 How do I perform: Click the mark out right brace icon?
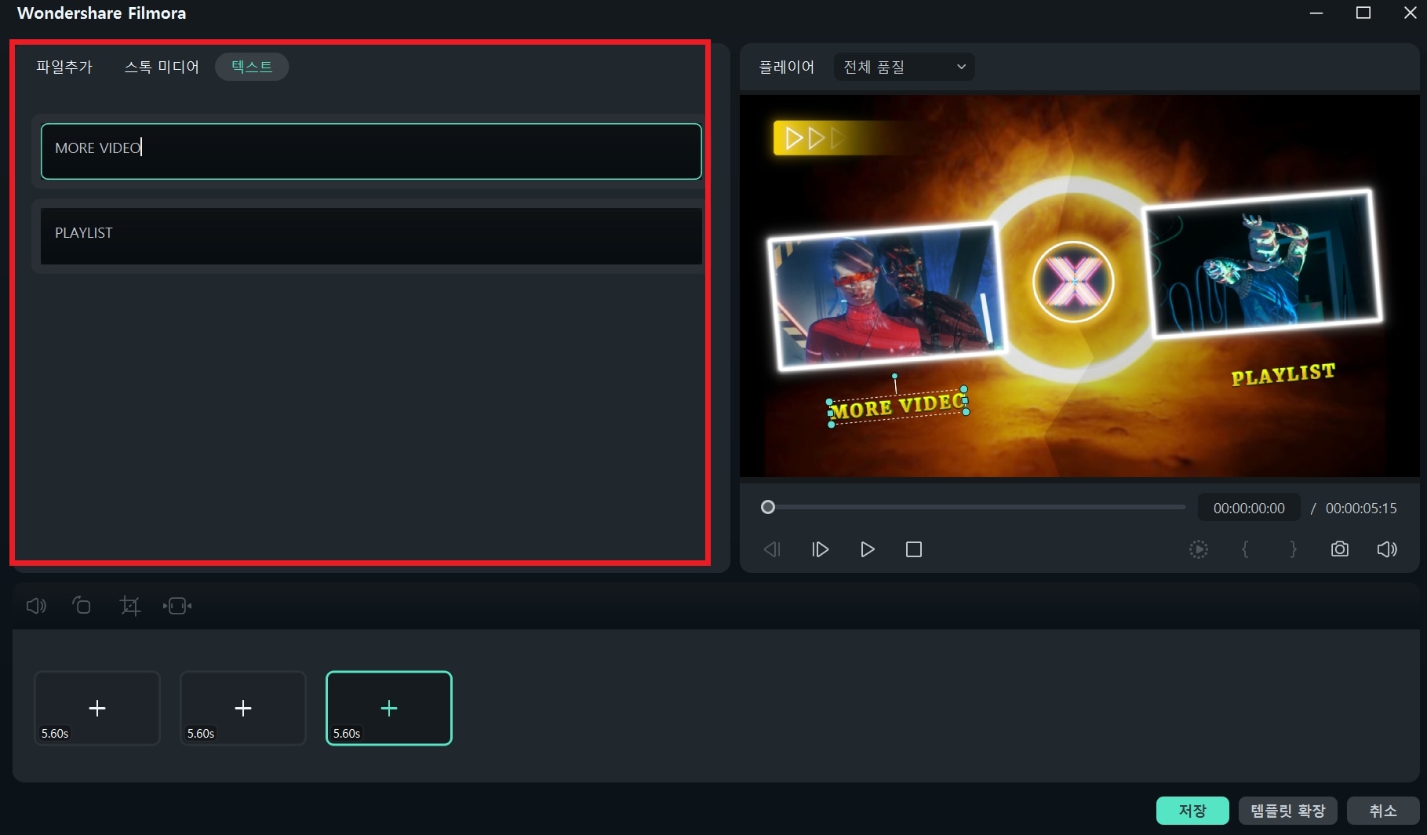point(1293,549)
